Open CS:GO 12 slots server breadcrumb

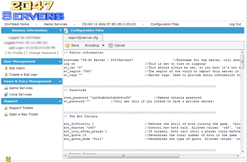point(109,24)
